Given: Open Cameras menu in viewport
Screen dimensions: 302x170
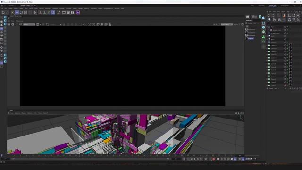Looking at the screenshot, I should (x=17, y=113).
